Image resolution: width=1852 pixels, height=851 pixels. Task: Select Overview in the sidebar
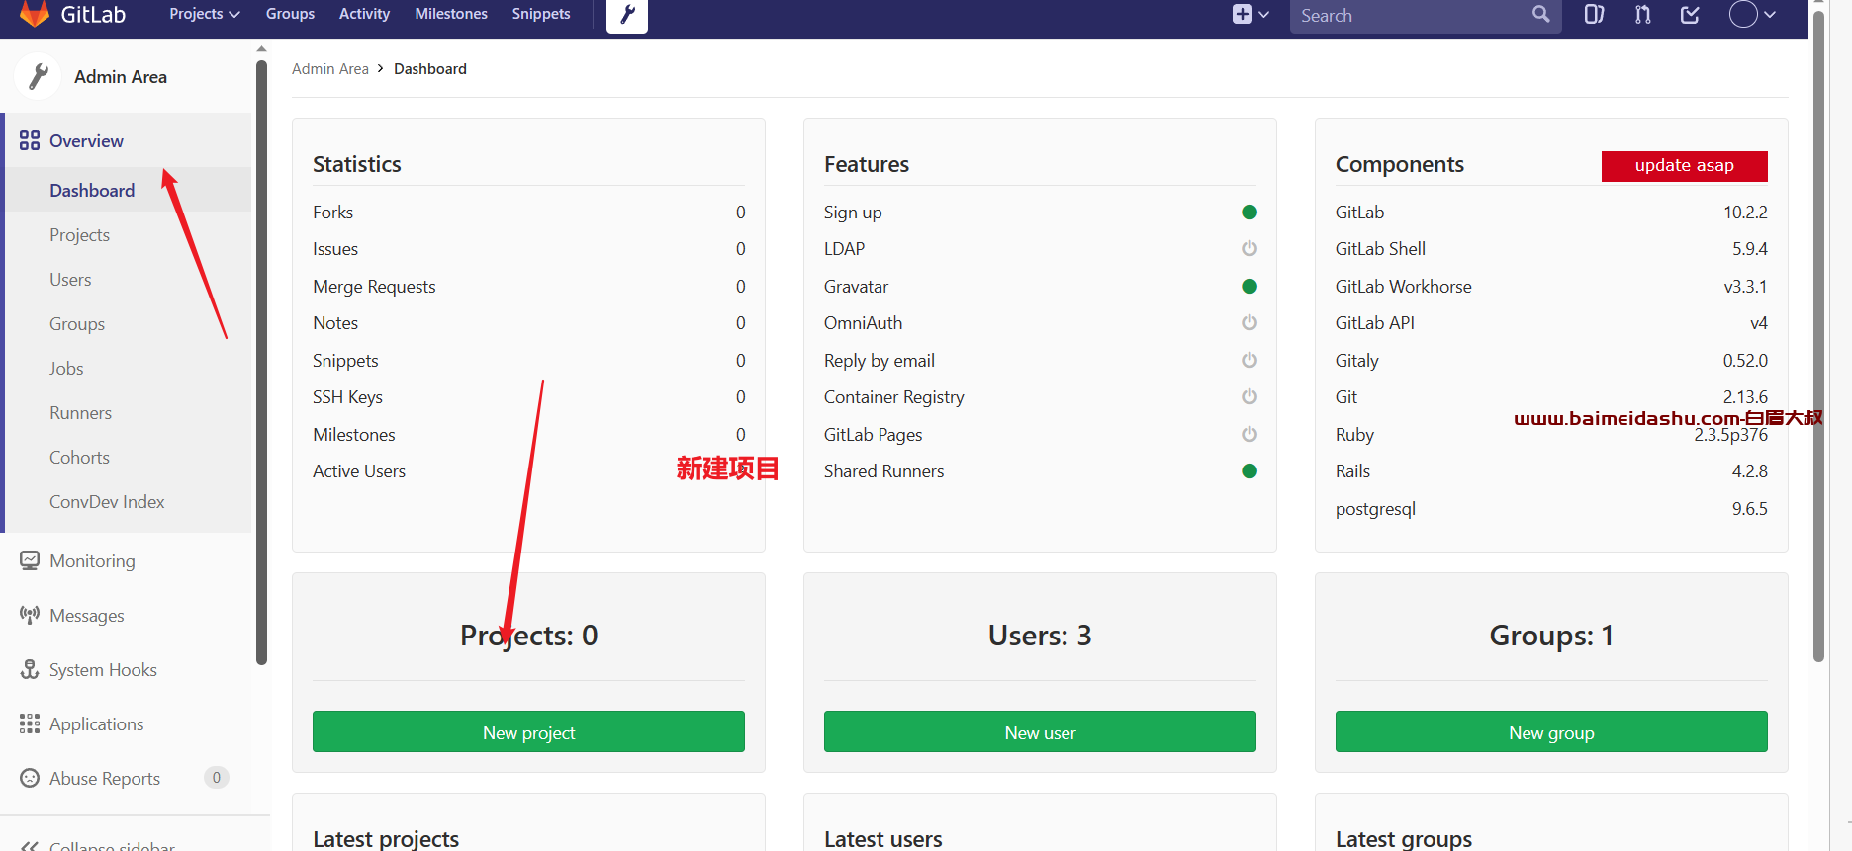86,140
